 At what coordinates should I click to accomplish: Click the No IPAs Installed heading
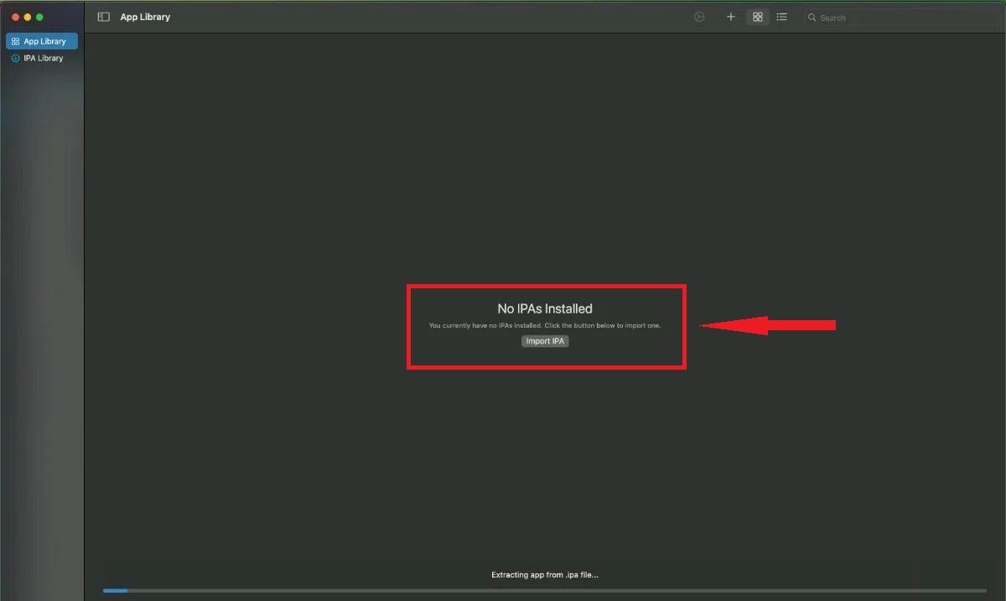(x=545, y=308)
